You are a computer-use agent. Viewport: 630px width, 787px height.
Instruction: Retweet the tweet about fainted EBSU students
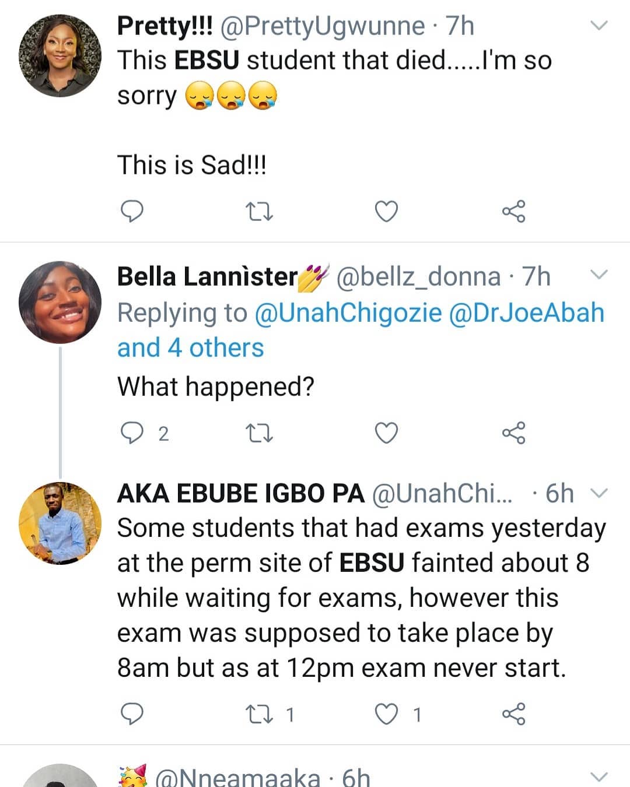point(259,714)
